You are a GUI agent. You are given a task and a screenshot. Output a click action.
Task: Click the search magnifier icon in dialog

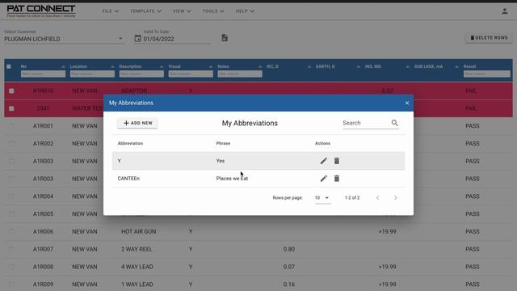pos(395,123)
